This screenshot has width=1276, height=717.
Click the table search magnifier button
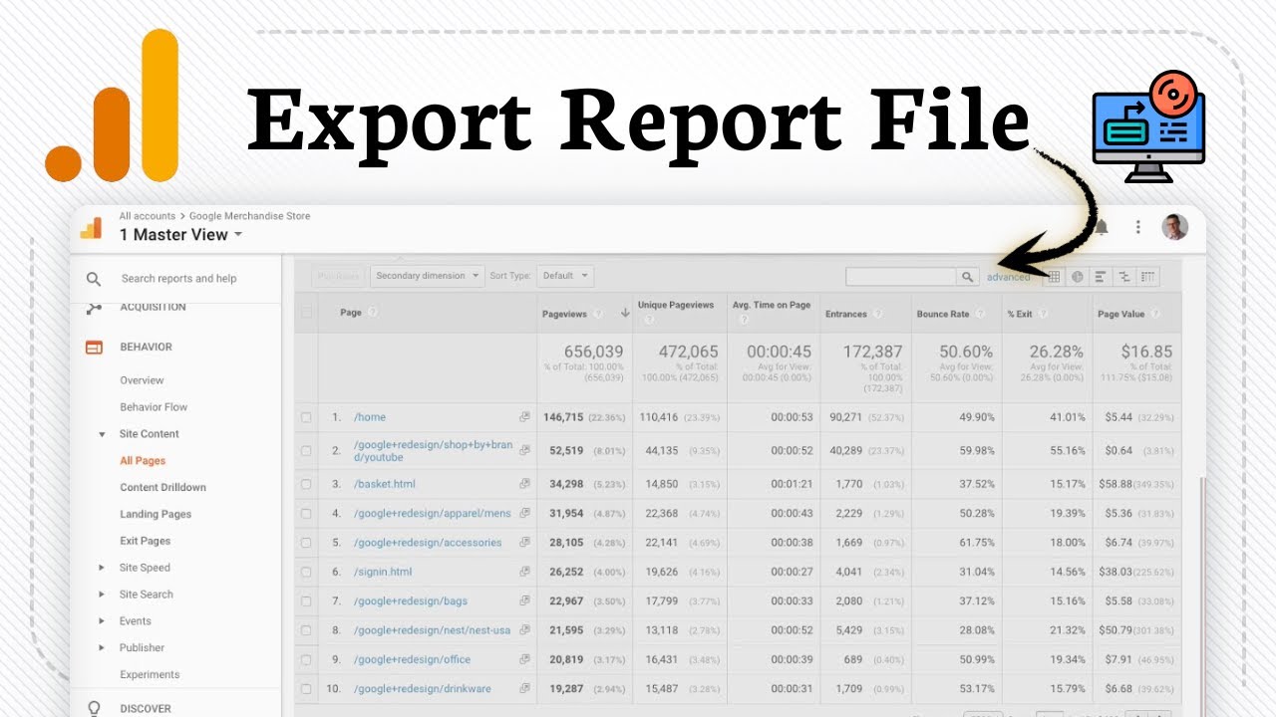967,277
